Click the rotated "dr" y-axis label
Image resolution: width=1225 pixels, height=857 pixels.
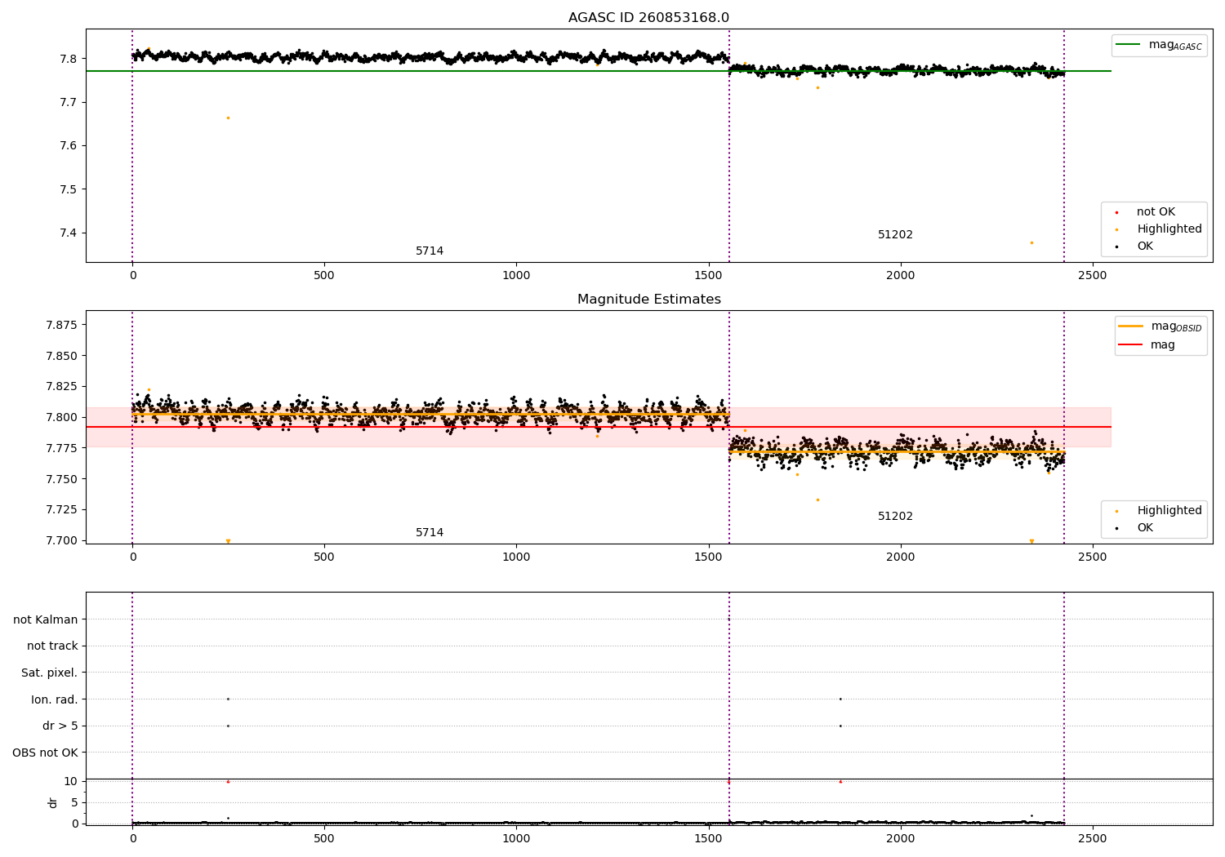tap(53, 802)
